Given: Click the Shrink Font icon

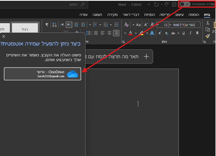Looking at the screenshot, I should tap(146, 25).
